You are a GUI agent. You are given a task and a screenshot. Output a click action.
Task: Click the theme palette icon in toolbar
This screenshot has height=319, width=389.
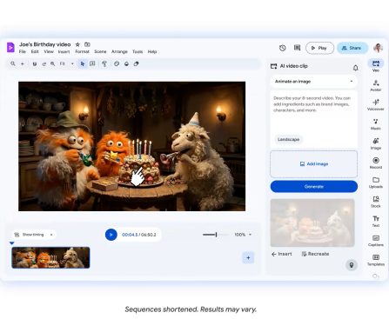pyautogui.click(x=117, y=63)
